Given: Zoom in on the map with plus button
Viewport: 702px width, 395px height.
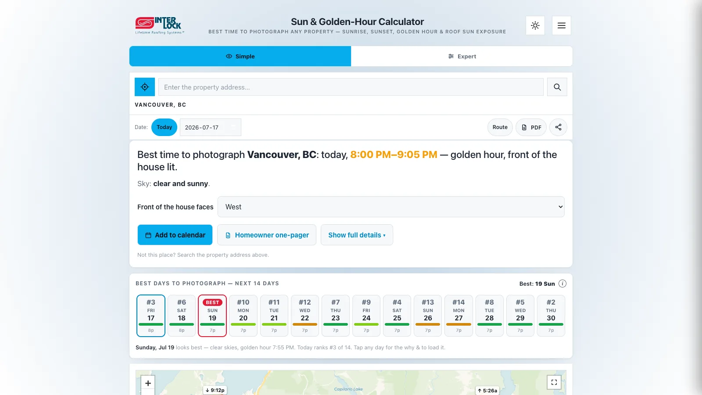Looking at the screenshot, I should (x=148, y=383).
